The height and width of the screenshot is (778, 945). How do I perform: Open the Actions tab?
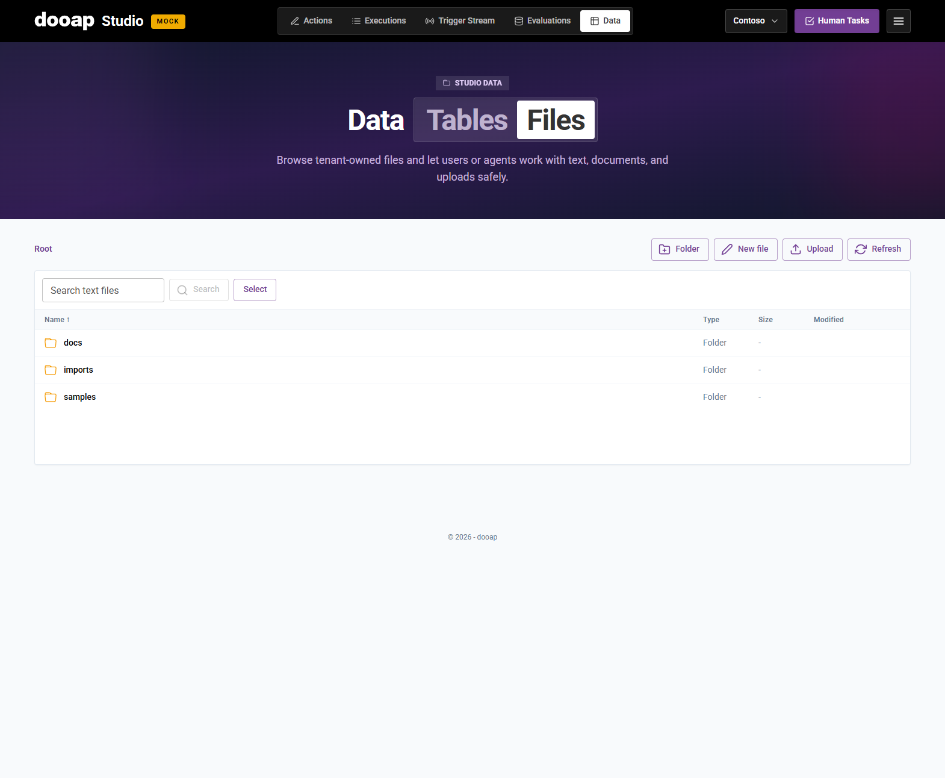311,21
